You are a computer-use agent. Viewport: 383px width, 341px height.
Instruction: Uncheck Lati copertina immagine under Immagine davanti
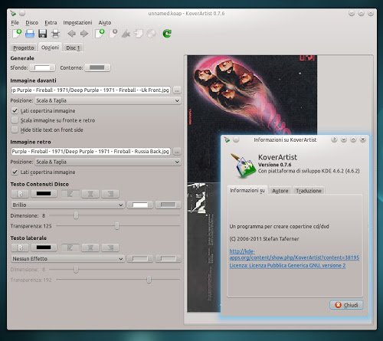(x=15, y=110)
